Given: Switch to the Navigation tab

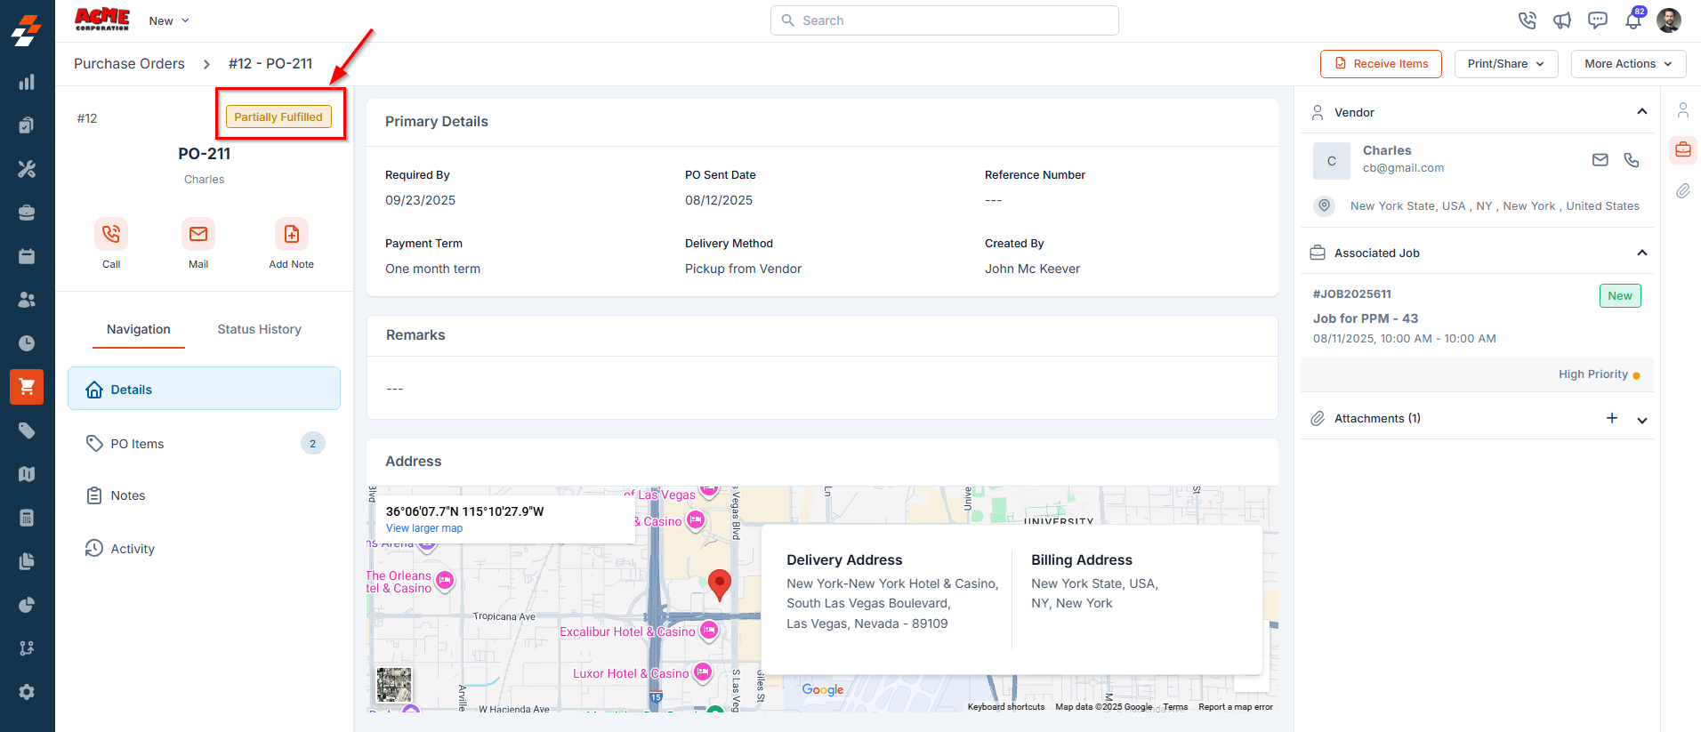Looking at the screenshot, I should click(139, 329).
